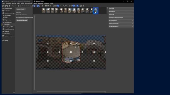Click the magnifier zoom icon
This screenshot has height=95, width=170.
[x=64, y=6]
